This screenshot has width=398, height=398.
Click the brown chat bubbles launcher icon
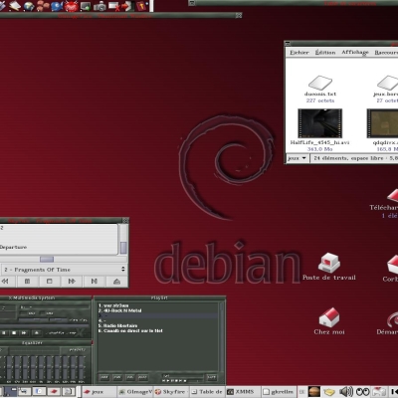(x=43, y=6)
